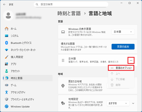Expand the 地域設定 section chevron
142x112 pixels.
pyautogui.click(x=133, y=103)
